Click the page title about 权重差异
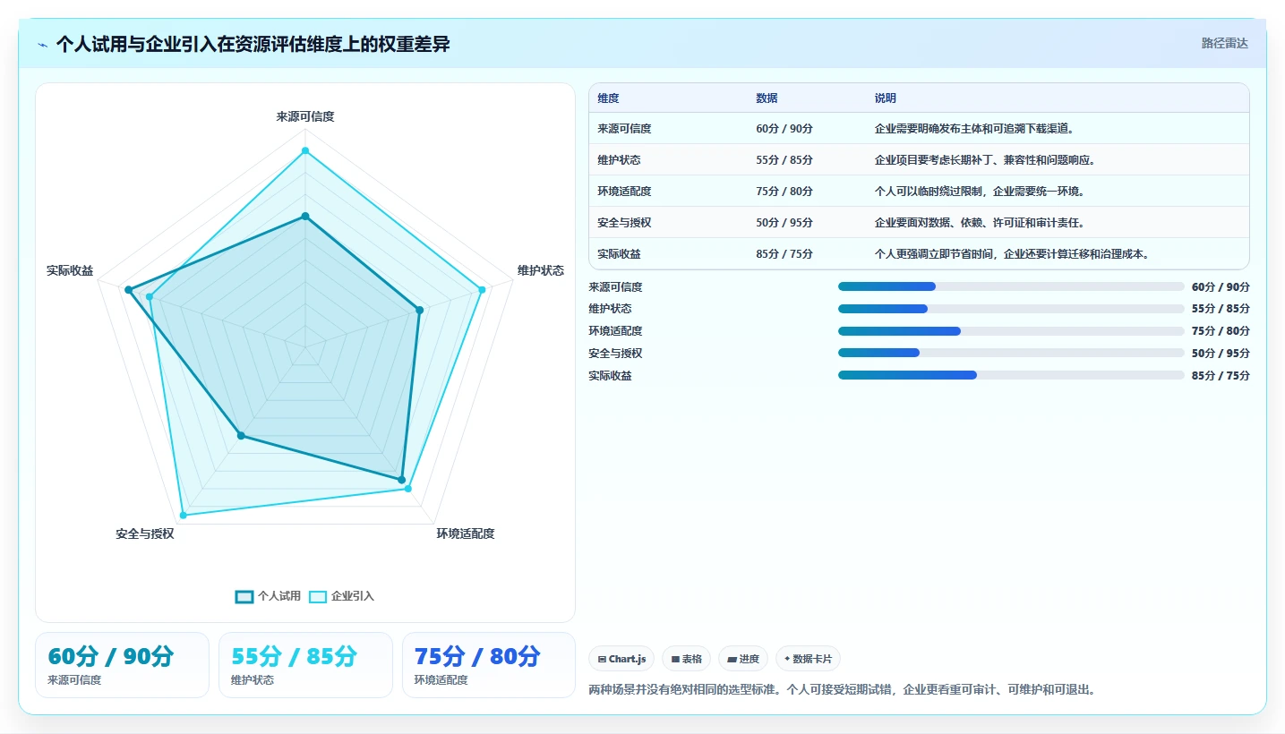 click(253, 44)
